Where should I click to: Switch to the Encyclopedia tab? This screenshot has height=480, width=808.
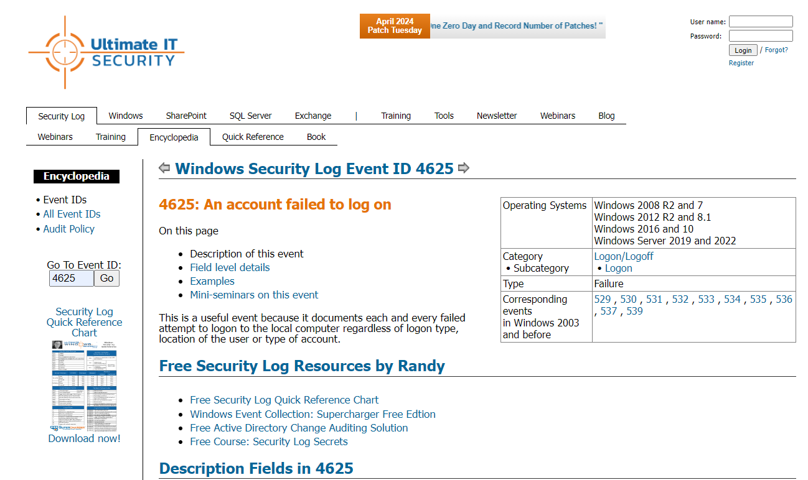[173, 137]
